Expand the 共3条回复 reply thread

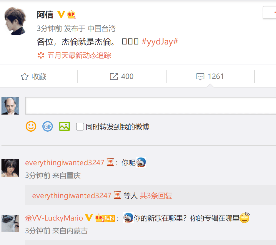(x=156, y=196)
